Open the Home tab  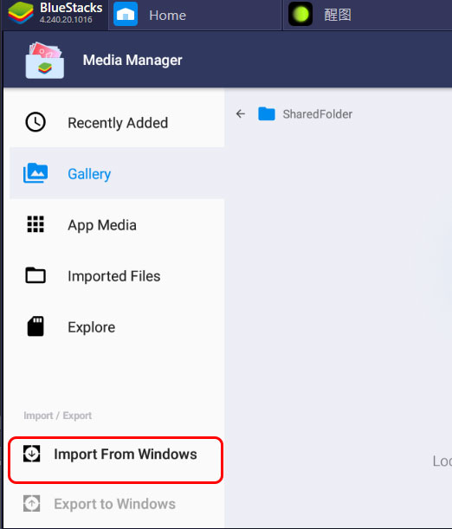point(195,15)
